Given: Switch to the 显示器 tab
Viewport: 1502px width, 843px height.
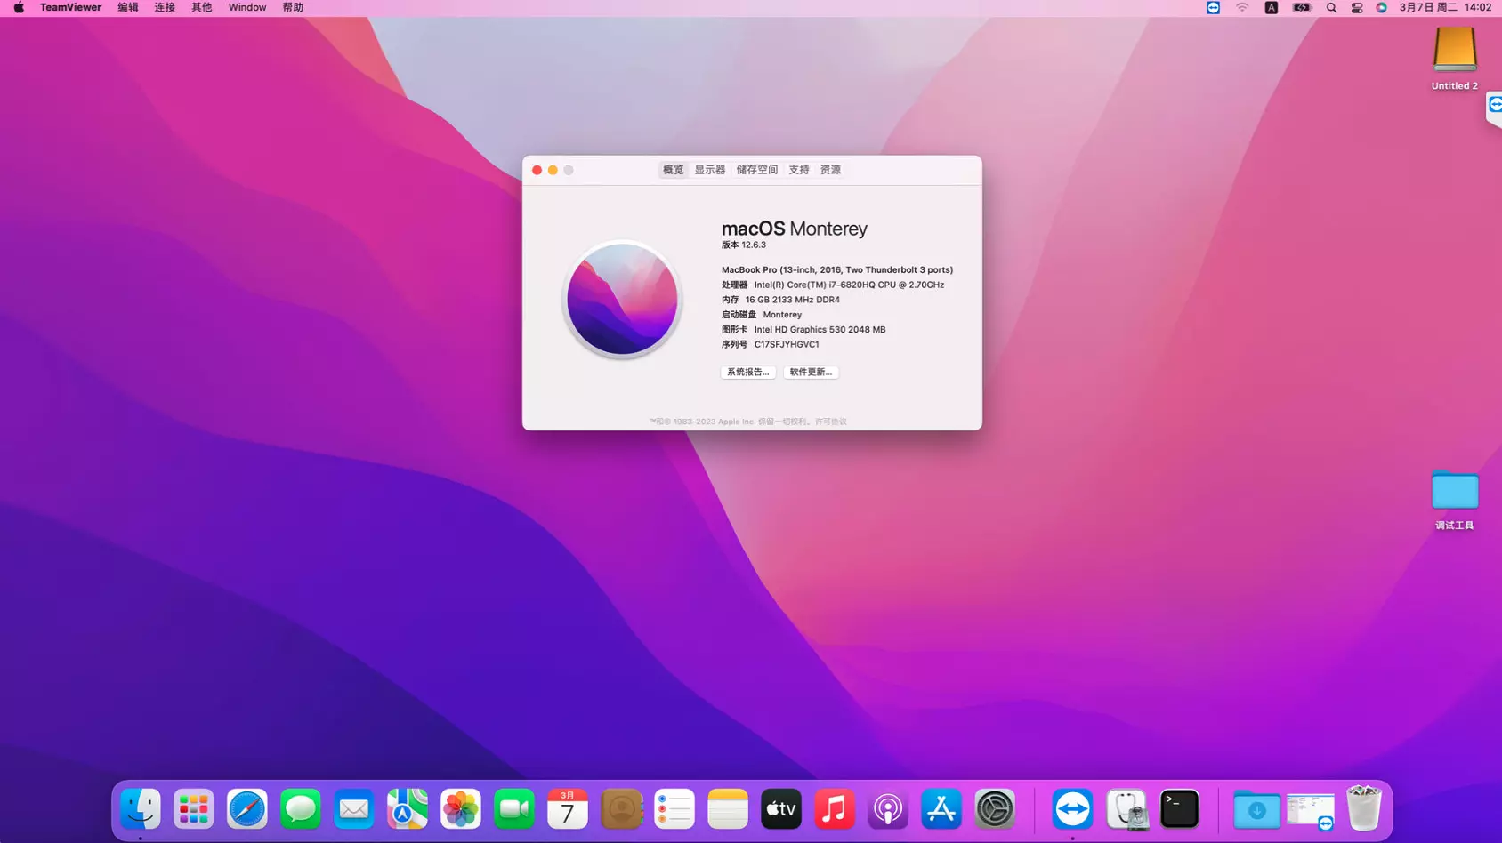Looking at the screenshot, I should 709,169.
